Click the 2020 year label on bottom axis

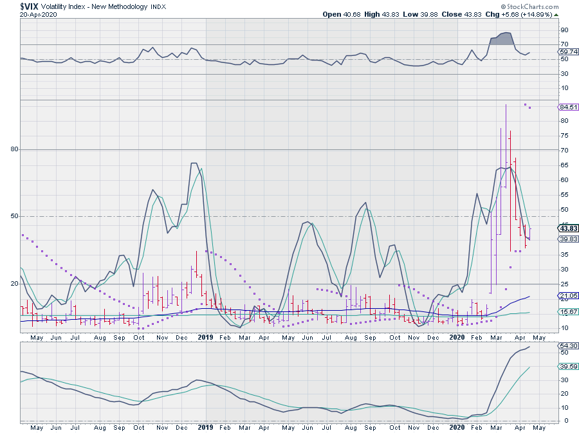pyautogui.click(x=457, y=427)
